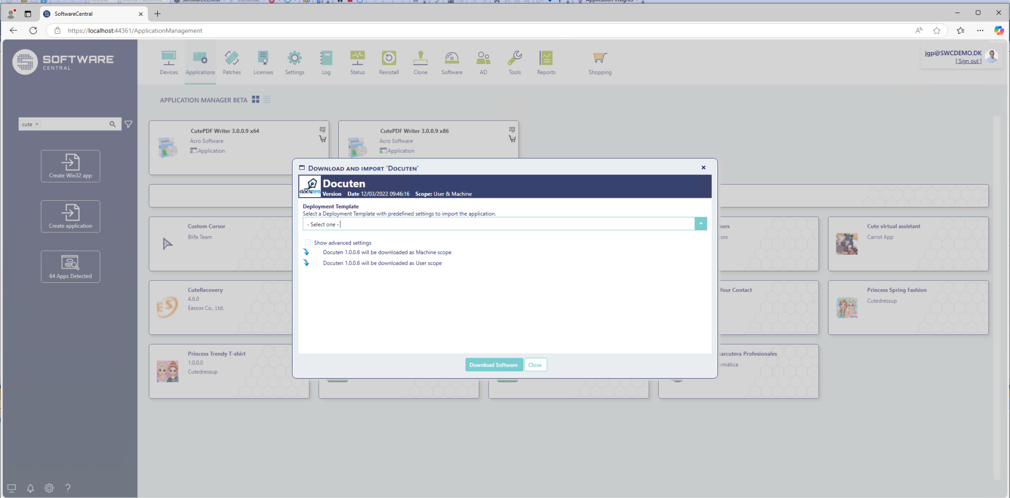Select the SoftwareCentral browser tab
This screenshot has width=1010, height=498.
point(94,14)
